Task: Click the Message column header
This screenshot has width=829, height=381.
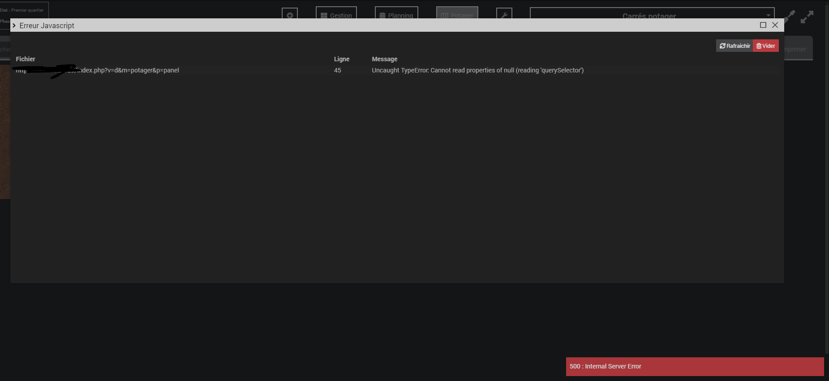Action: (385, 59)
